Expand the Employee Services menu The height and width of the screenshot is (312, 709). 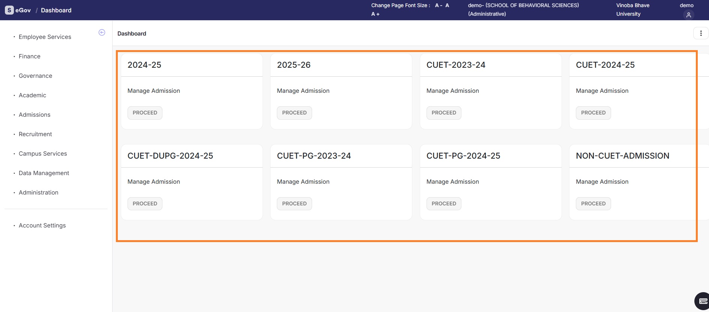pos(45,37)
